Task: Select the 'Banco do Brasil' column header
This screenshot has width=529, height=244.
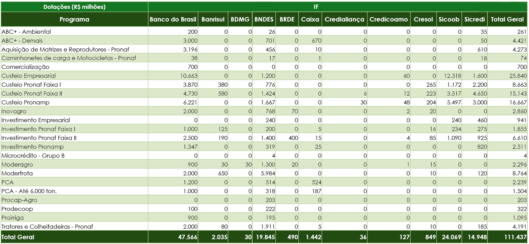Action: pyautogui.click(x=173, y=19)
